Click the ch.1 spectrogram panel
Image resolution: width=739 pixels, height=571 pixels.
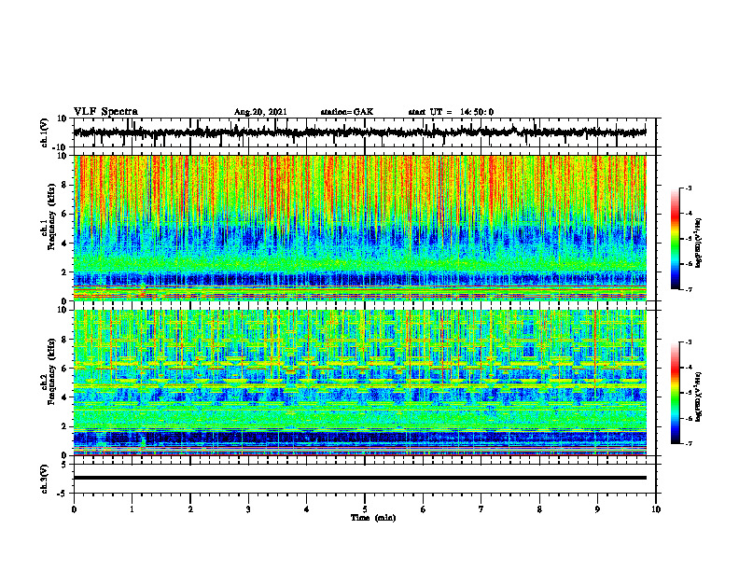pyautogui.click(x=359, y=228)
